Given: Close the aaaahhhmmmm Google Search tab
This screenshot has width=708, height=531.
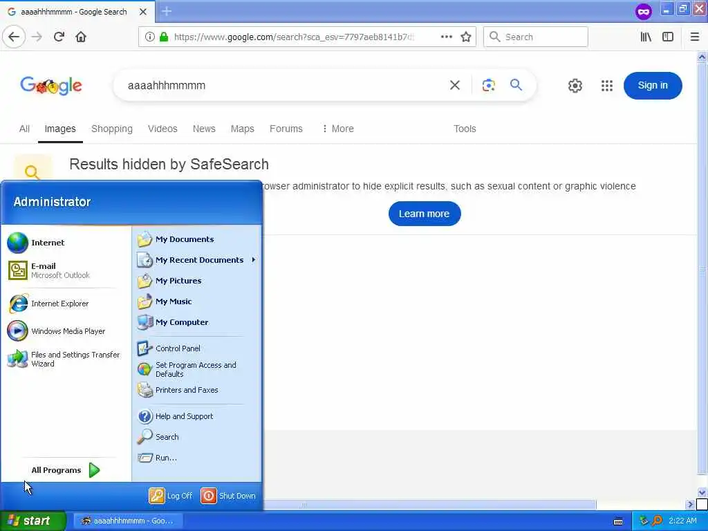Looking at the screenshot, I should click(142, 12).
